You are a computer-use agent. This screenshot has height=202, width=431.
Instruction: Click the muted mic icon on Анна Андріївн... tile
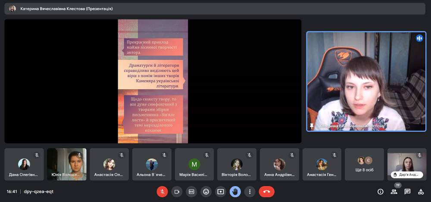(x=292, y=155)
